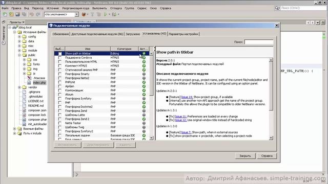Click the Open Project toolbar icon
Image resolution: width=328 pixels, height=184 pixels.
click(17, 14)
